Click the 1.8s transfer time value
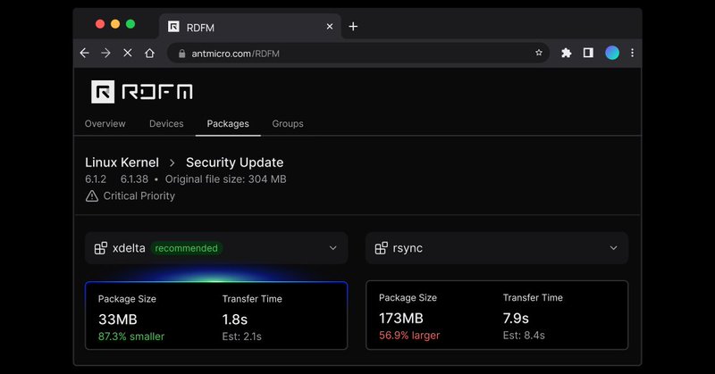Image resolution: width=715 pixels, height=374 pixels. point(235,320)
